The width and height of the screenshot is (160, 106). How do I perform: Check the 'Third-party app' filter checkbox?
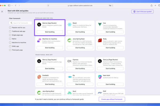point(10,50)
